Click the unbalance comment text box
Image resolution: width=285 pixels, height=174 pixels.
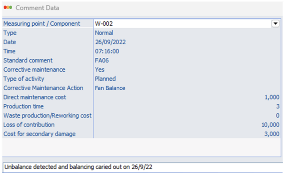[x=142, y=167]
